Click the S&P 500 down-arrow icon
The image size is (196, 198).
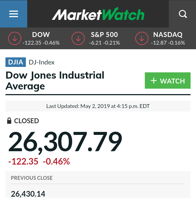(78, 39)
